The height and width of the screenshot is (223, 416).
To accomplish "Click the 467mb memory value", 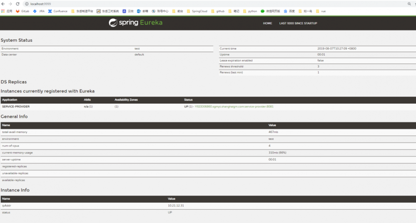I will click(273, 132).
